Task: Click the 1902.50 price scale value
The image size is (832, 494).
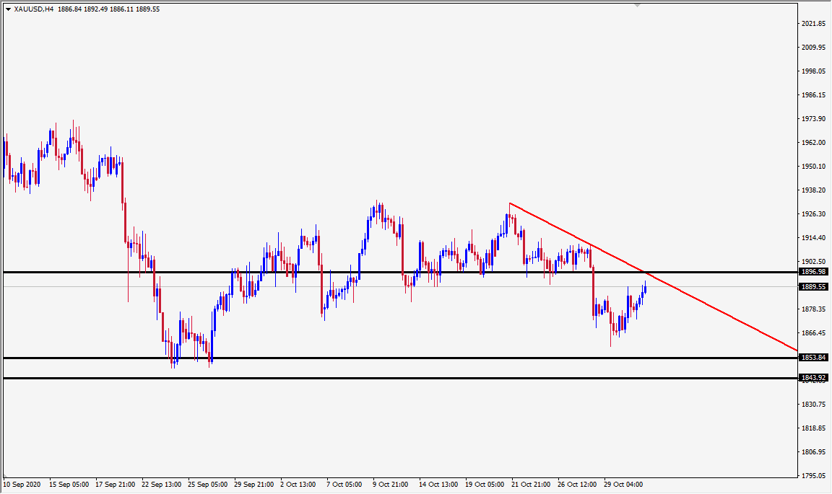Action: (x=813, y=261)
